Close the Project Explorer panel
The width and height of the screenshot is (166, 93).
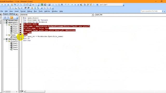(17, 14)
